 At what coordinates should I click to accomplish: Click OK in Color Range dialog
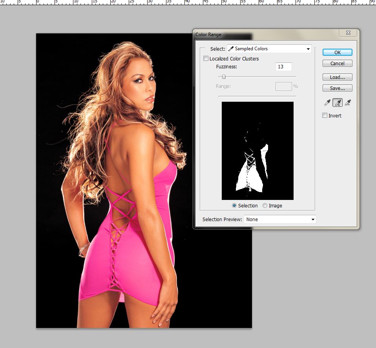click(x=338, y=52)
